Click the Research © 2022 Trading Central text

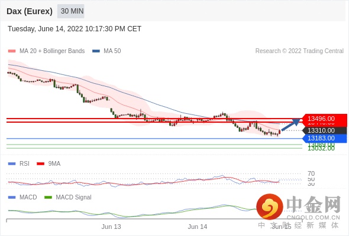pos(299,51)
